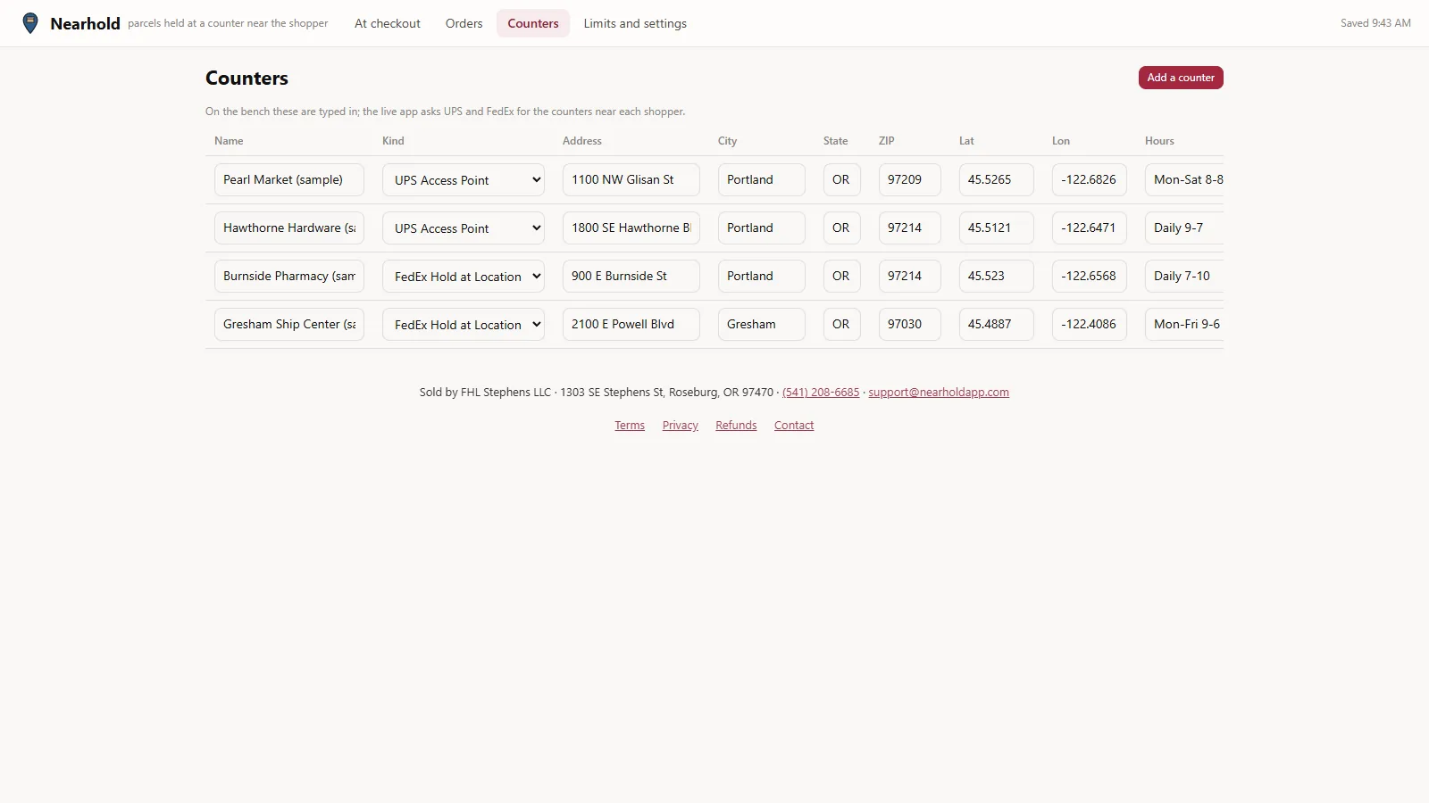Viewport: 1429px width, 803px height.
Task: Edit latitude 45.5265 field
Action: point(997,179)
